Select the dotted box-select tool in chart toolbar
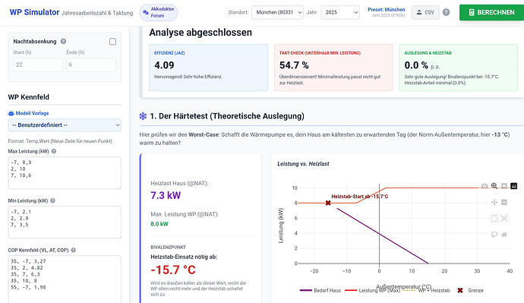 [494, 219]
